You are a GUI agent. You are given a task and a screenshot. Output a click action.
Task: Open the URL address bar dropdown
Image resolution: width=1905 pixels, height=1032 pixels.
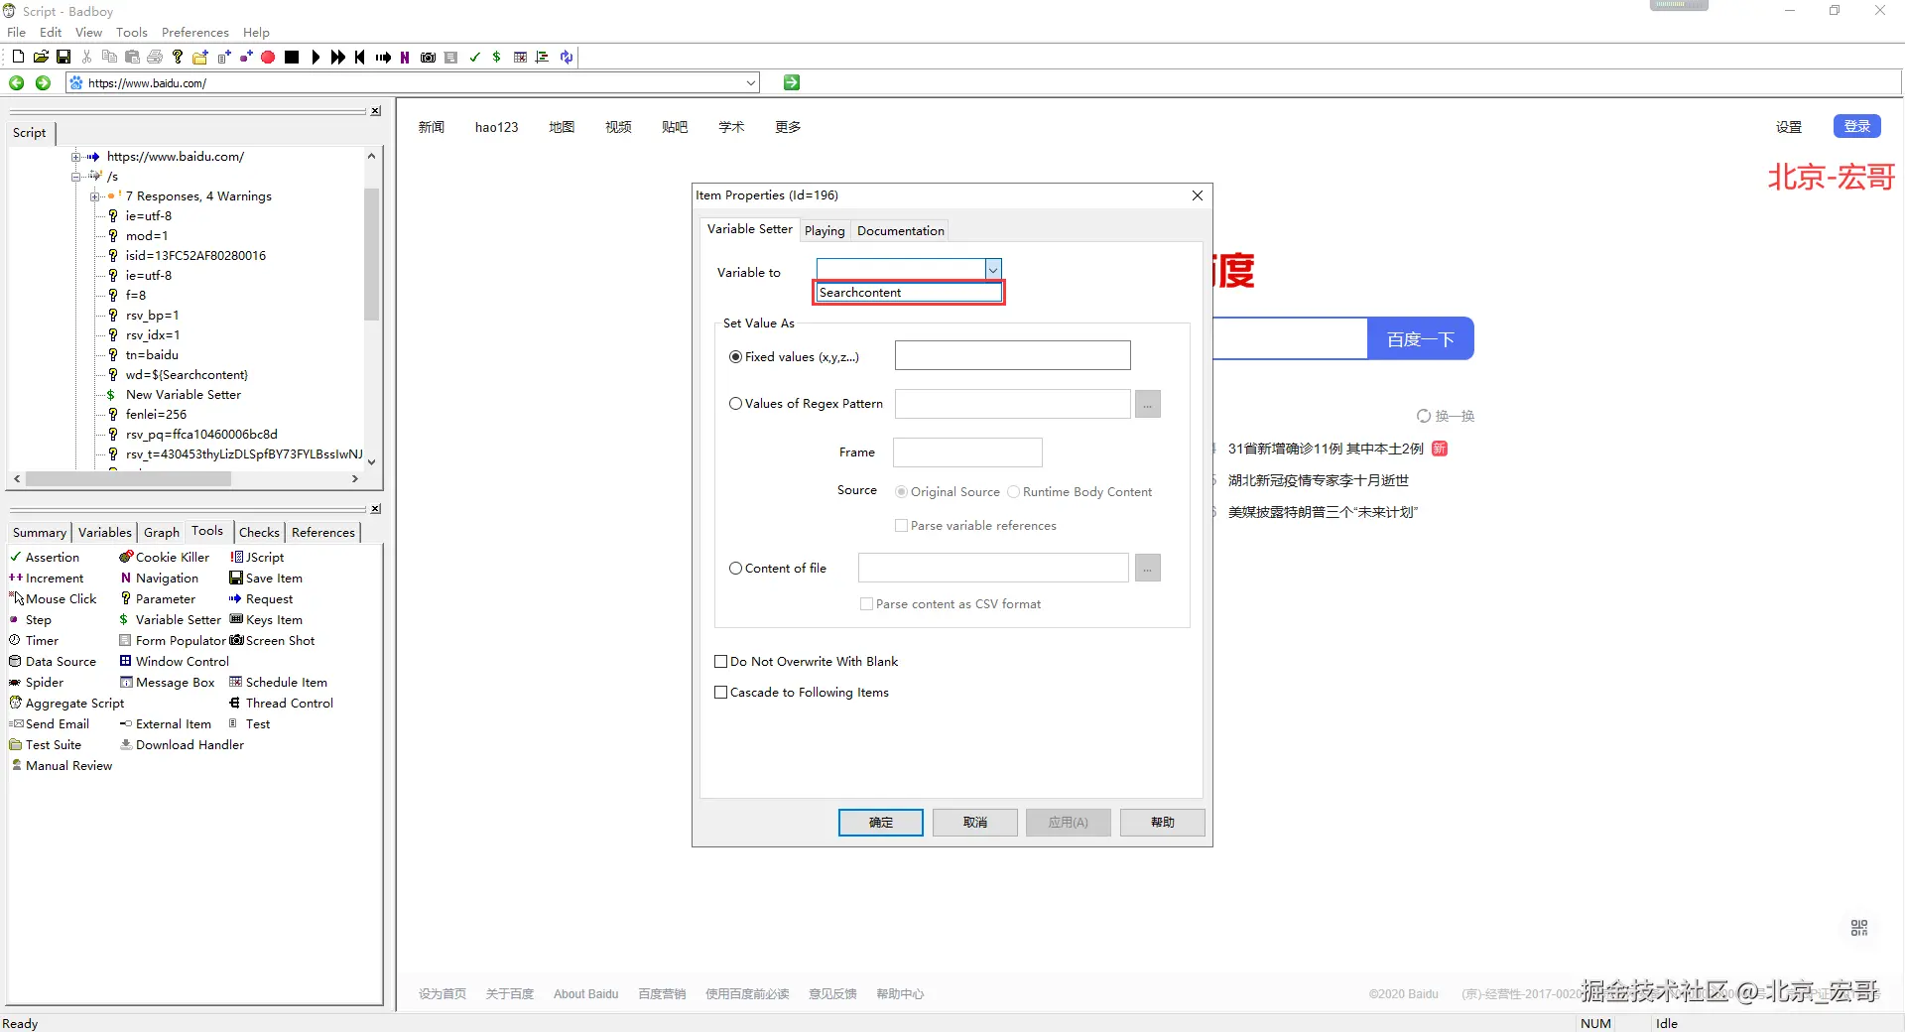(x=751, y=83)
